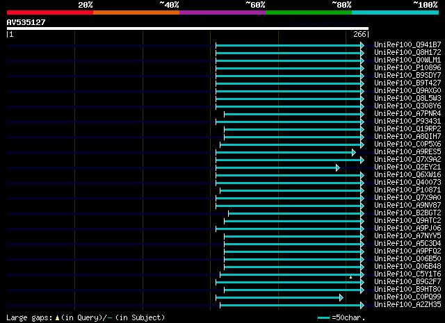Click the UniRef100_C0PQ99 label
The width and height of the screenshot is (445, 323).
pyautogui.click(x=408, y=297)
